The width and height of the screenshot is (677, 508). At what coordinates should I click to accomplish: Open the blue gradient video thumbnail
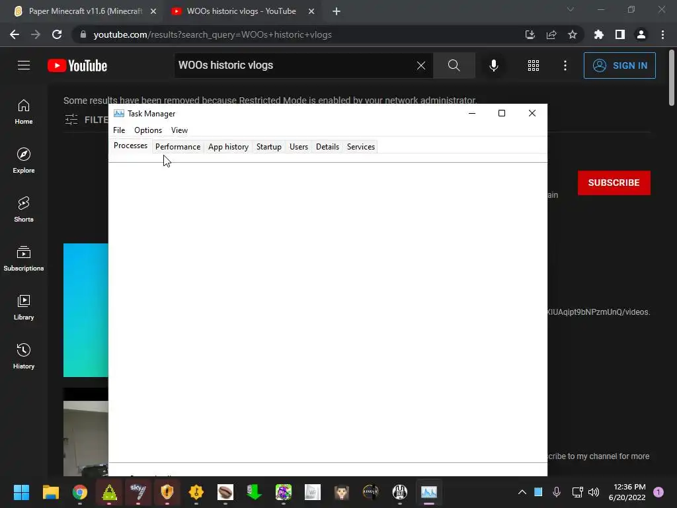pos(86,310)
